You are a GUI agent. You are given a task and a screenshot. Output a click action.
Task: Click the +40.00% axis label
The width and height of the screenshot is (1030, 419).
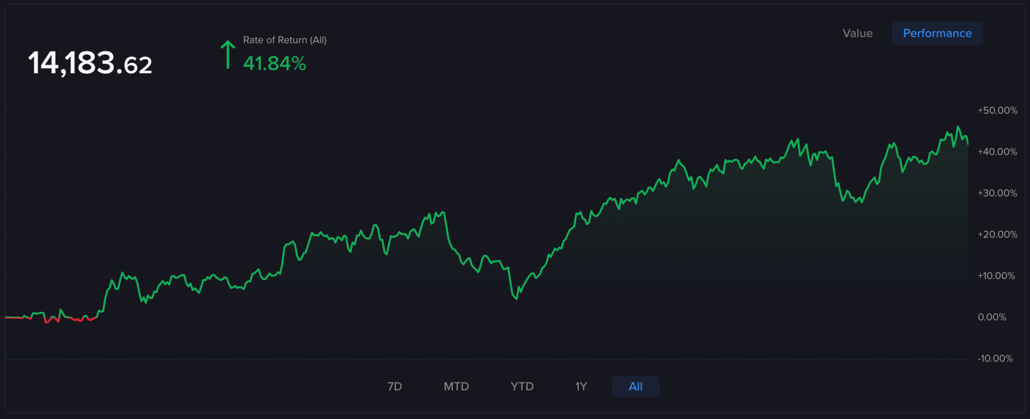(997, 152)
